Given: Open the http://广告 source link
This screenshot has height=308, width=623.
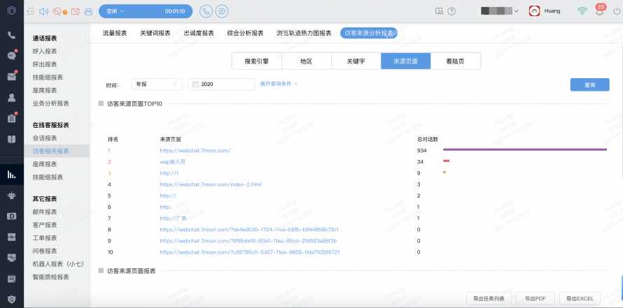Looking at the screenshot, I should pyautogui.click(x=173, y=219).
